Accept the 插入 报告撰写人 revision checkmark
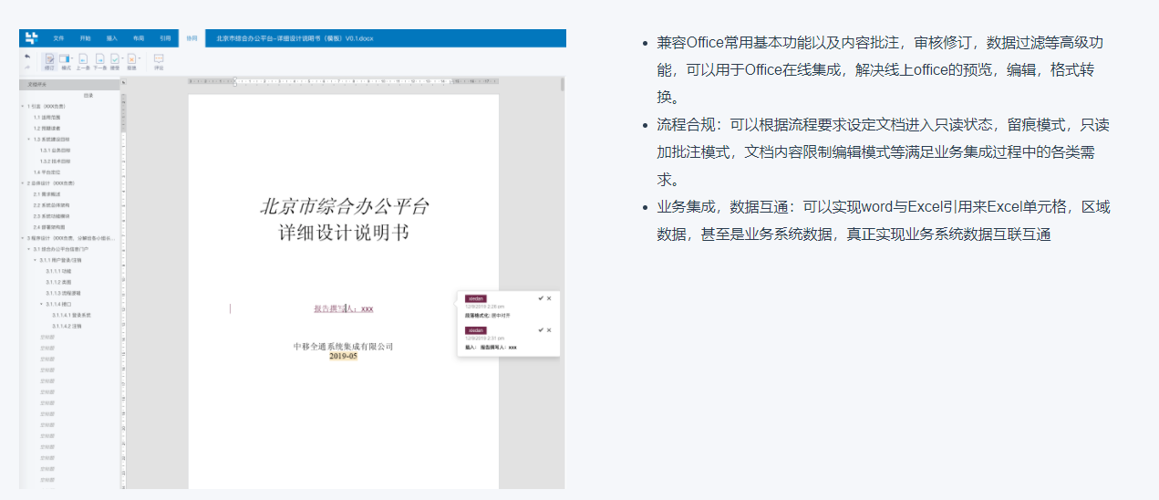The height and width of the screenshot is (500, 1159). 541,330
